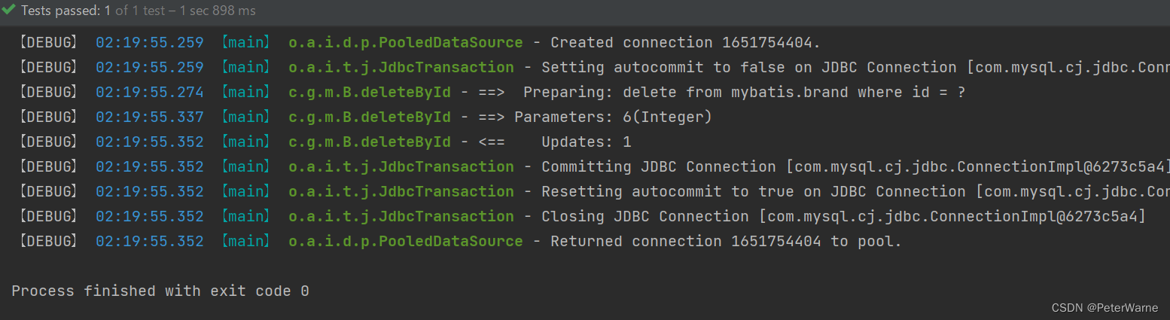Screen dimensions: 1170x320
Task: Click the timestamp 02:19:55.337
Action: point(149,117)
